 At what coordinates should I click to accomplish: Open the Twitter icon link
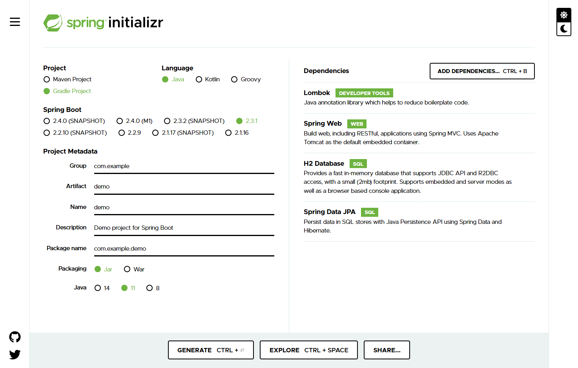click(x=15, y=355)
